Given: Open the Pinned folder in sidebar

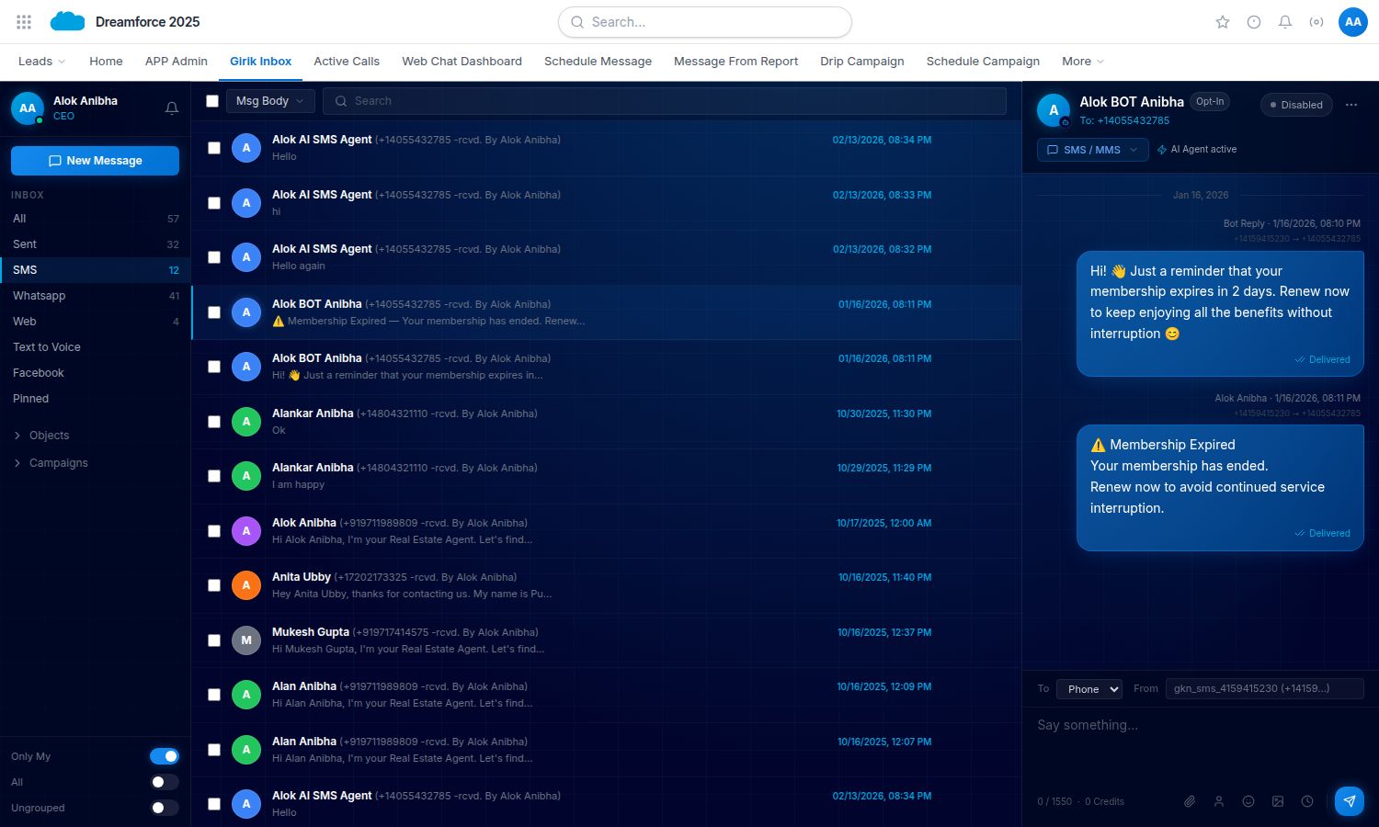Looking at the screenshot, I should pyautogui.click(x=96, y=399).
